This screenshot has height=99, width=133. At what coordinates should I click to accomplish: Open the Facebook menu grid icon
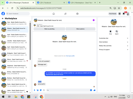119,14
